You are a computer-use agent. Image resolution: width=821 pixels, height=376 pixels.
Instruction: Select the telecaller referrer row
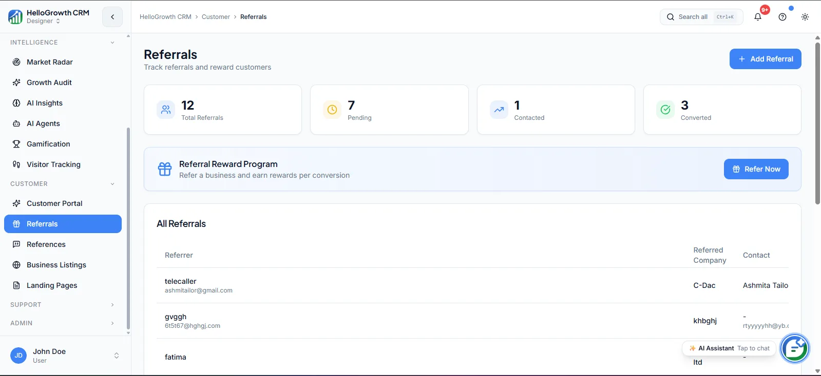click(472, 285)
